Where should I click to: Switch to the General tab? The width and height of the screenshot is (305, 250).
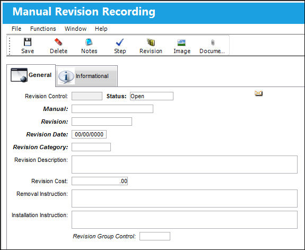click(x=31, y=75)
